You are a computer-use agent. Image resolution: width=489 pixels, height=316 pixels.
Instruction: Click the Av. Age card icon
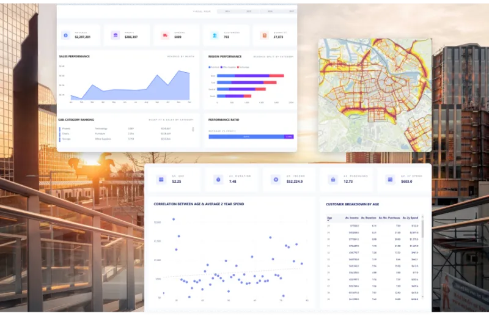tap(161, 180)
